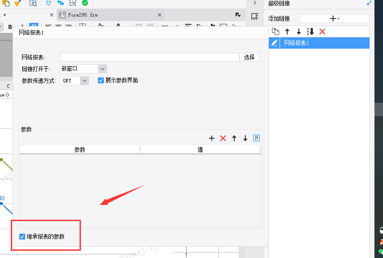The height and width of the screenshot is (258, 383).
Task: Click the blue P parameter icon
Action: 256,138
